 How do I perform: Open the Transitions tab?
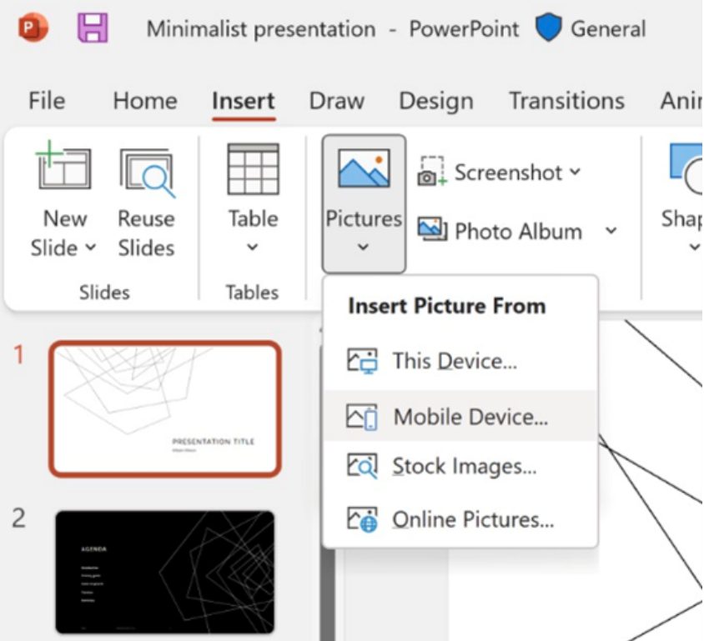tap(566, 101)
